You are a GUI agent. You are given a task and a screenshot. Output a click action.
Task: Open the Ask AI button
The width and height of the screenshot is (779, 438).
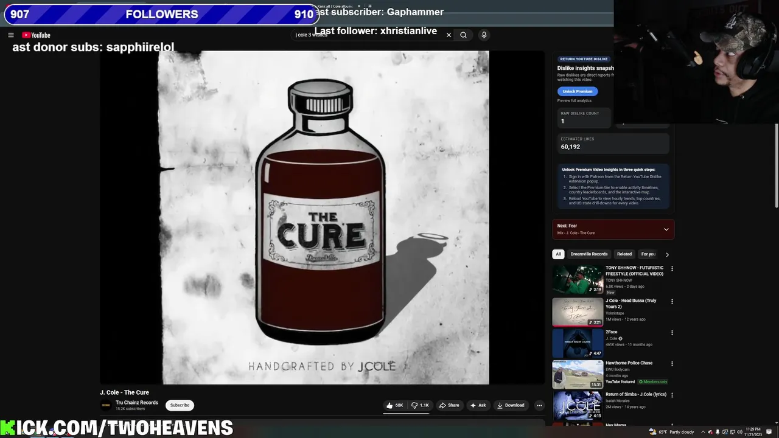coord(478,405)
